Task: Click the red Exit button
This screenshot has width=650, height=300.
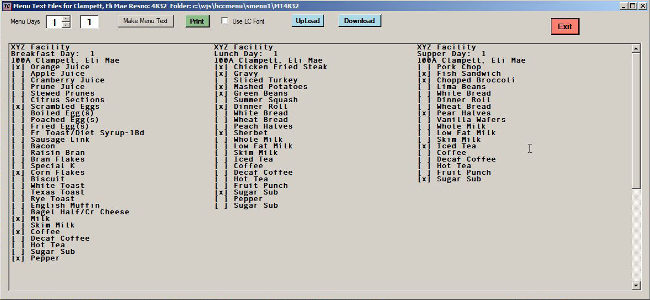Action: pos(565,26)
